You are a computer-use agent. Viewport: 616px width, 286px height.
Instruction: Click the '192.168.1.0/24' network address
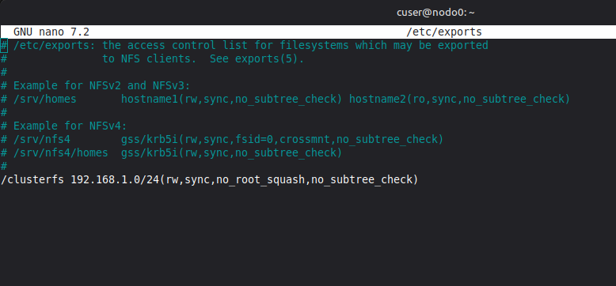tap(115, 180)
